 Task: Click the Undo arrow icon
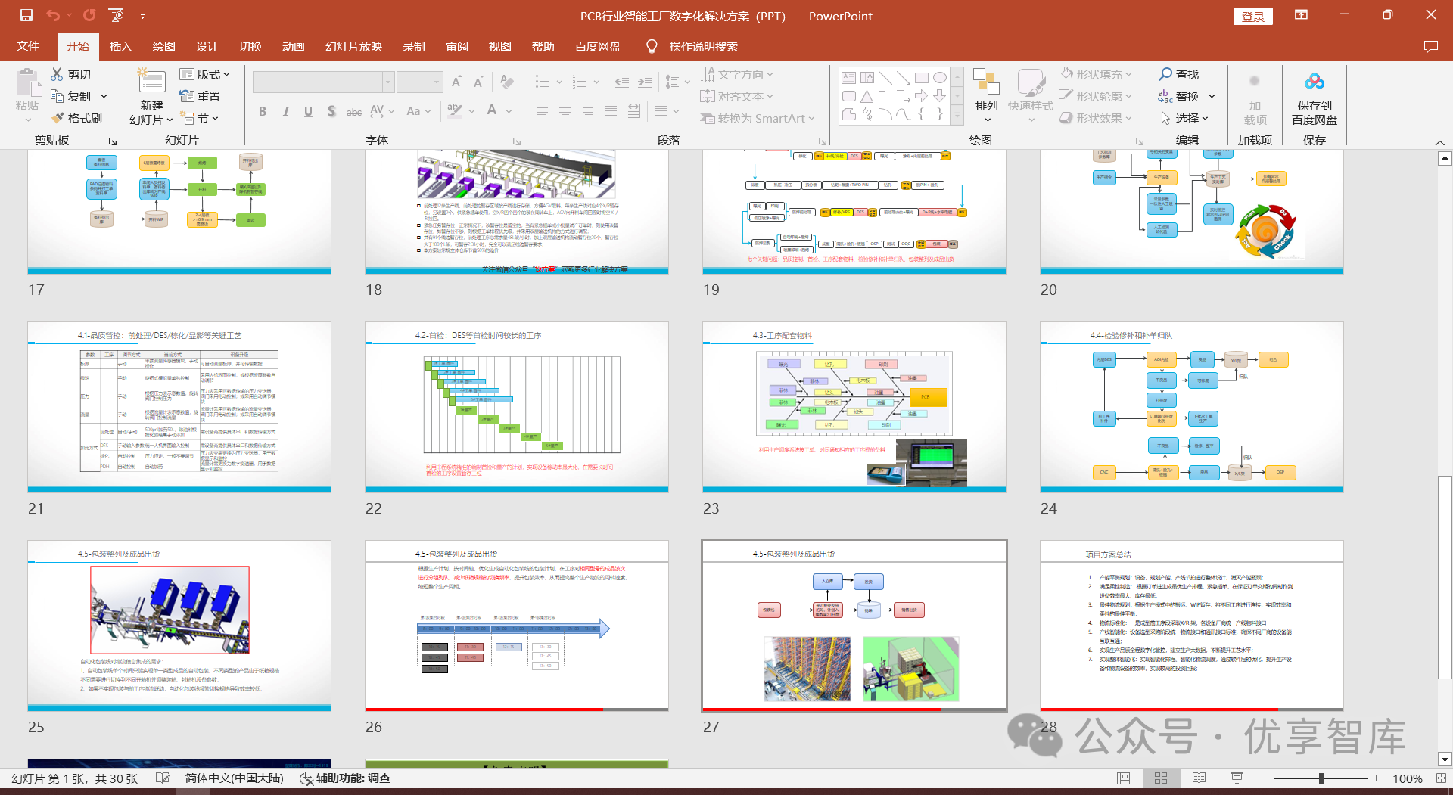[x=52, y=15]
